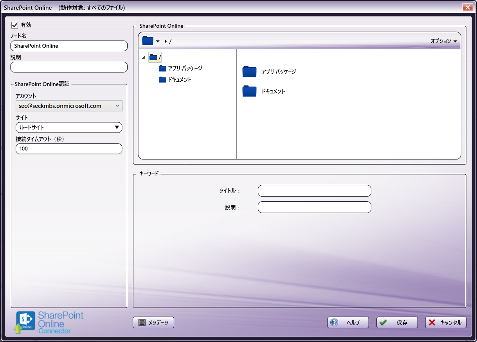
Task: Click the メタデータ button
Action: tap(153, 322)
